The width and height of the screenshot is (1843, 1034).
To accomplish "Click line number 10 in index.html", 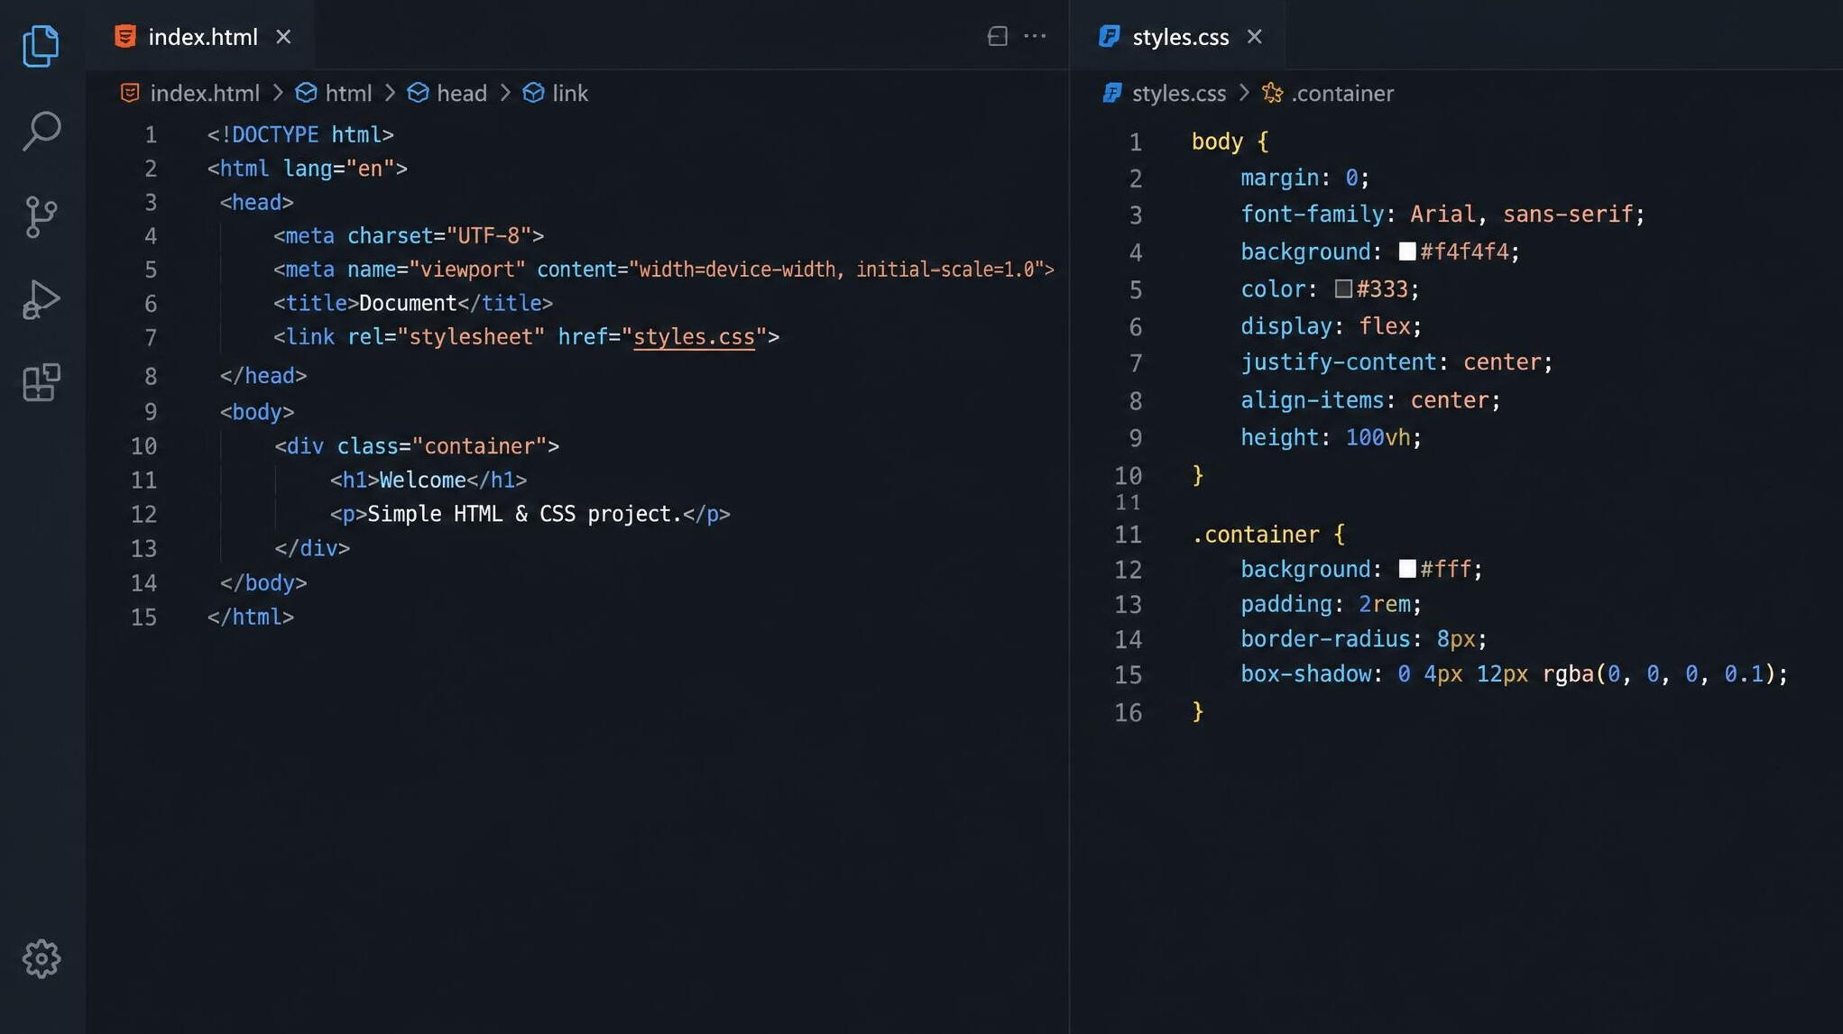I will (x=144, y=446).
